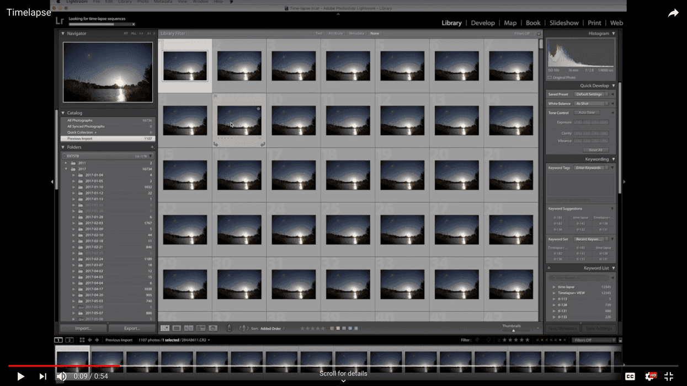Add a new folder with plus icon
This screenshot has width=687, height=386.
point(152,147)
